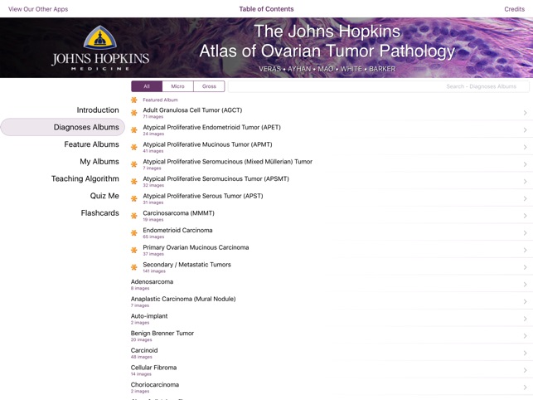Screen dimensions: 533x400
Task: Click star icon by Secondary / Metastatic Tumors
Action: tap(134, 267)
